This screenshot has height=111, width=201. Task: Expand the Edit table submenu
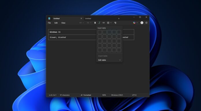[x=109, y=60]
